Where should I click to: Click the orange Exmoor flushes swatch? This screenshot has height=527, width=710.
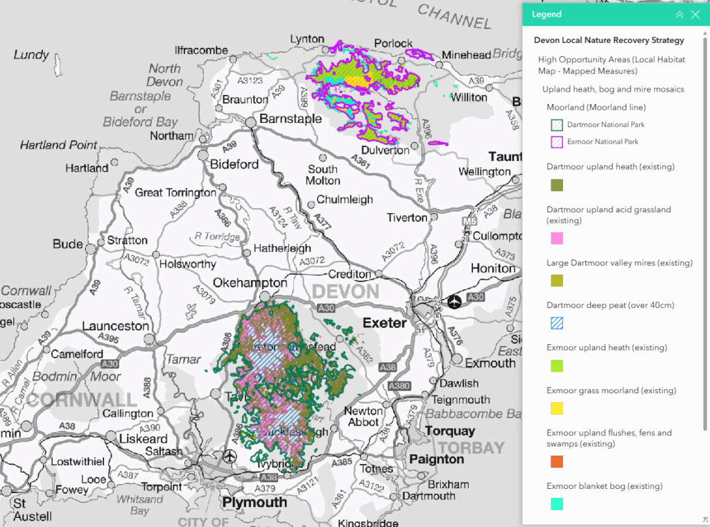[556, 462]
